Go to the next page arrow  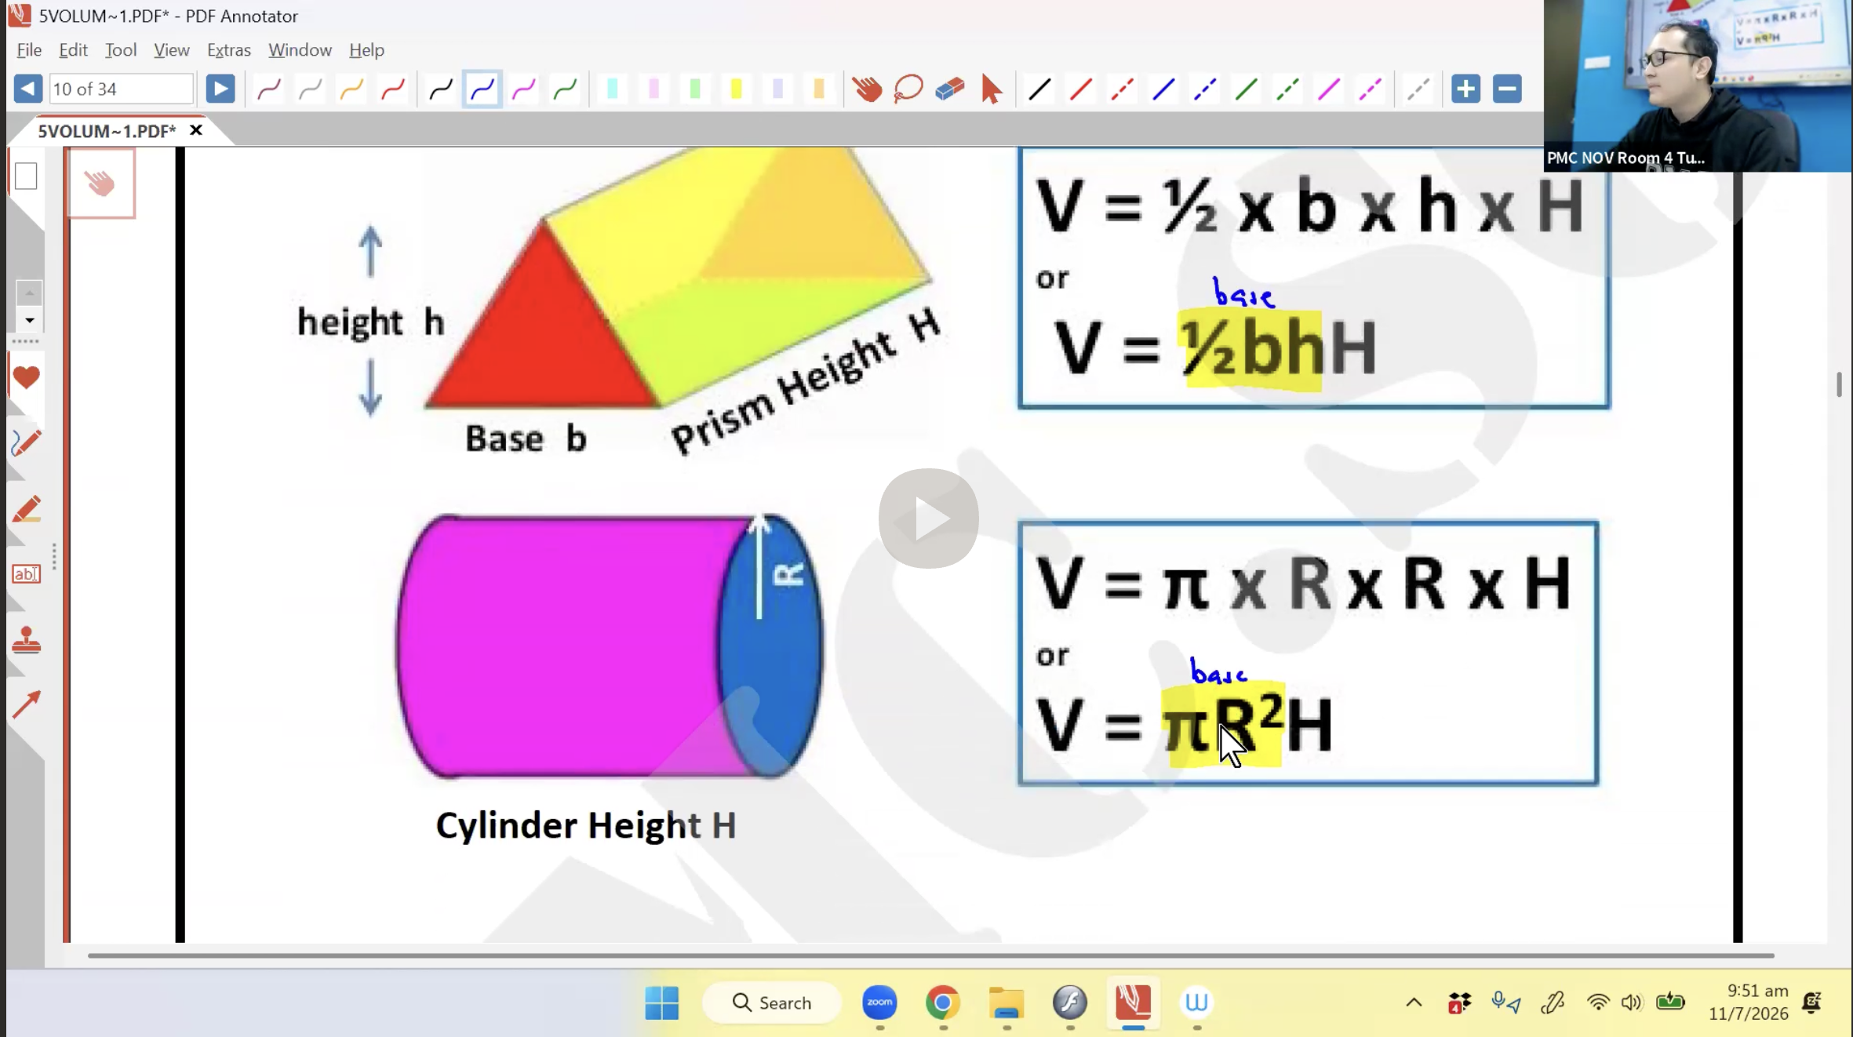(220, 89)
